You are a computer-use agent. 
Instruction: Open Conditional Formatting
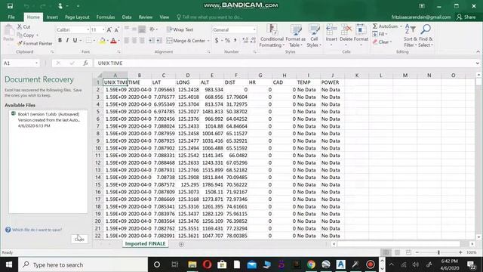[x=272, y=36]
